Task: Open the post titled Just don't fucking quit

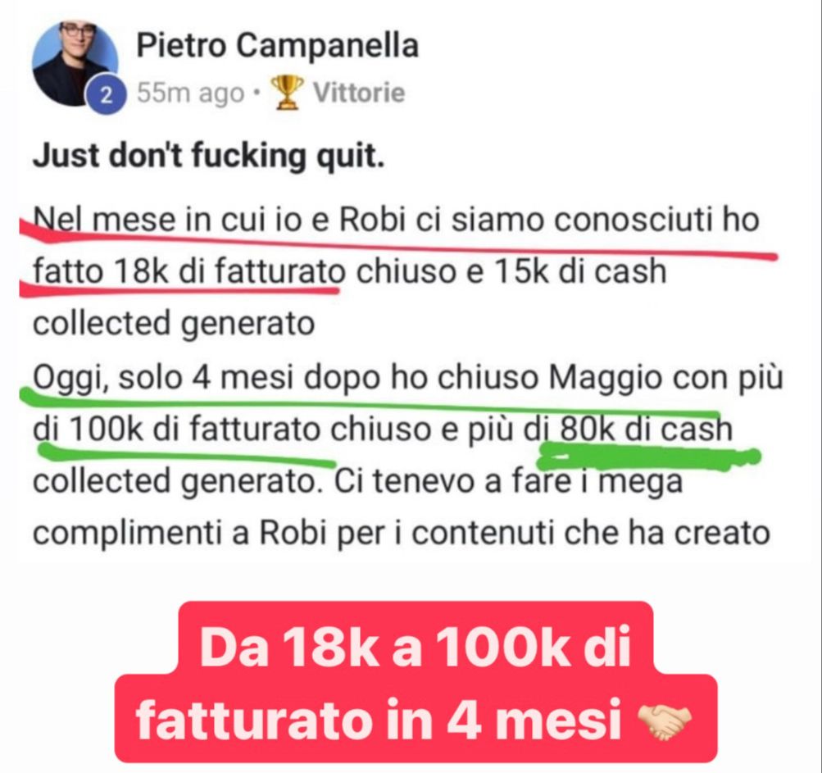Action: coord(209,157)
